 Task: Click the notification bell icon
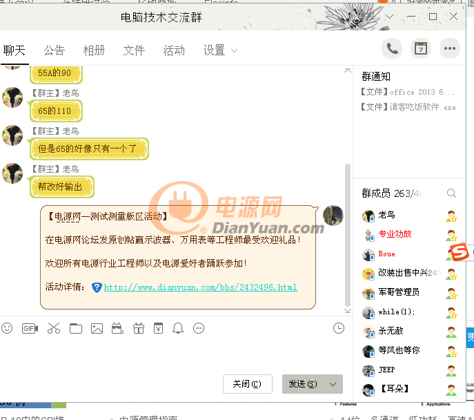(178, 328)
